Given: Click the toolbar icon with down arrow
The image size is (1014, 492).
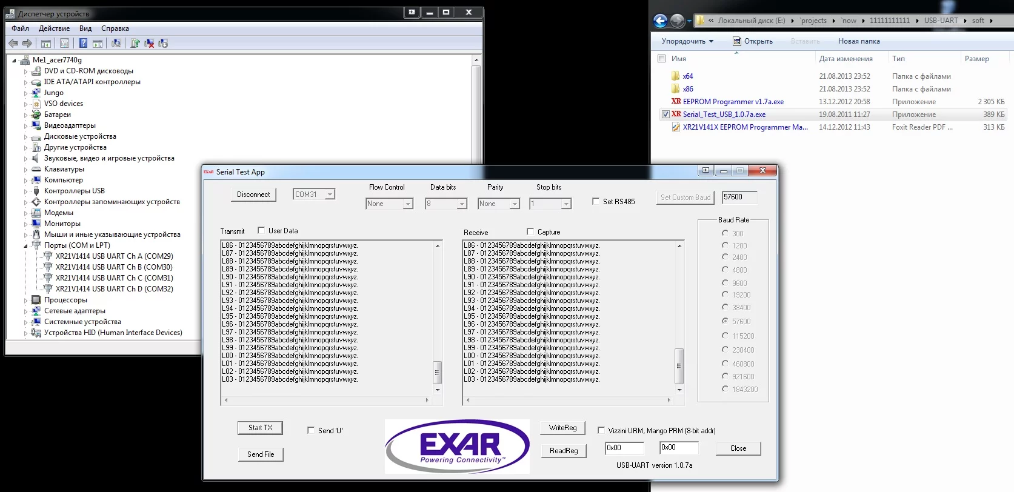Looking at the screenshot, I should (x=163, y=43).
